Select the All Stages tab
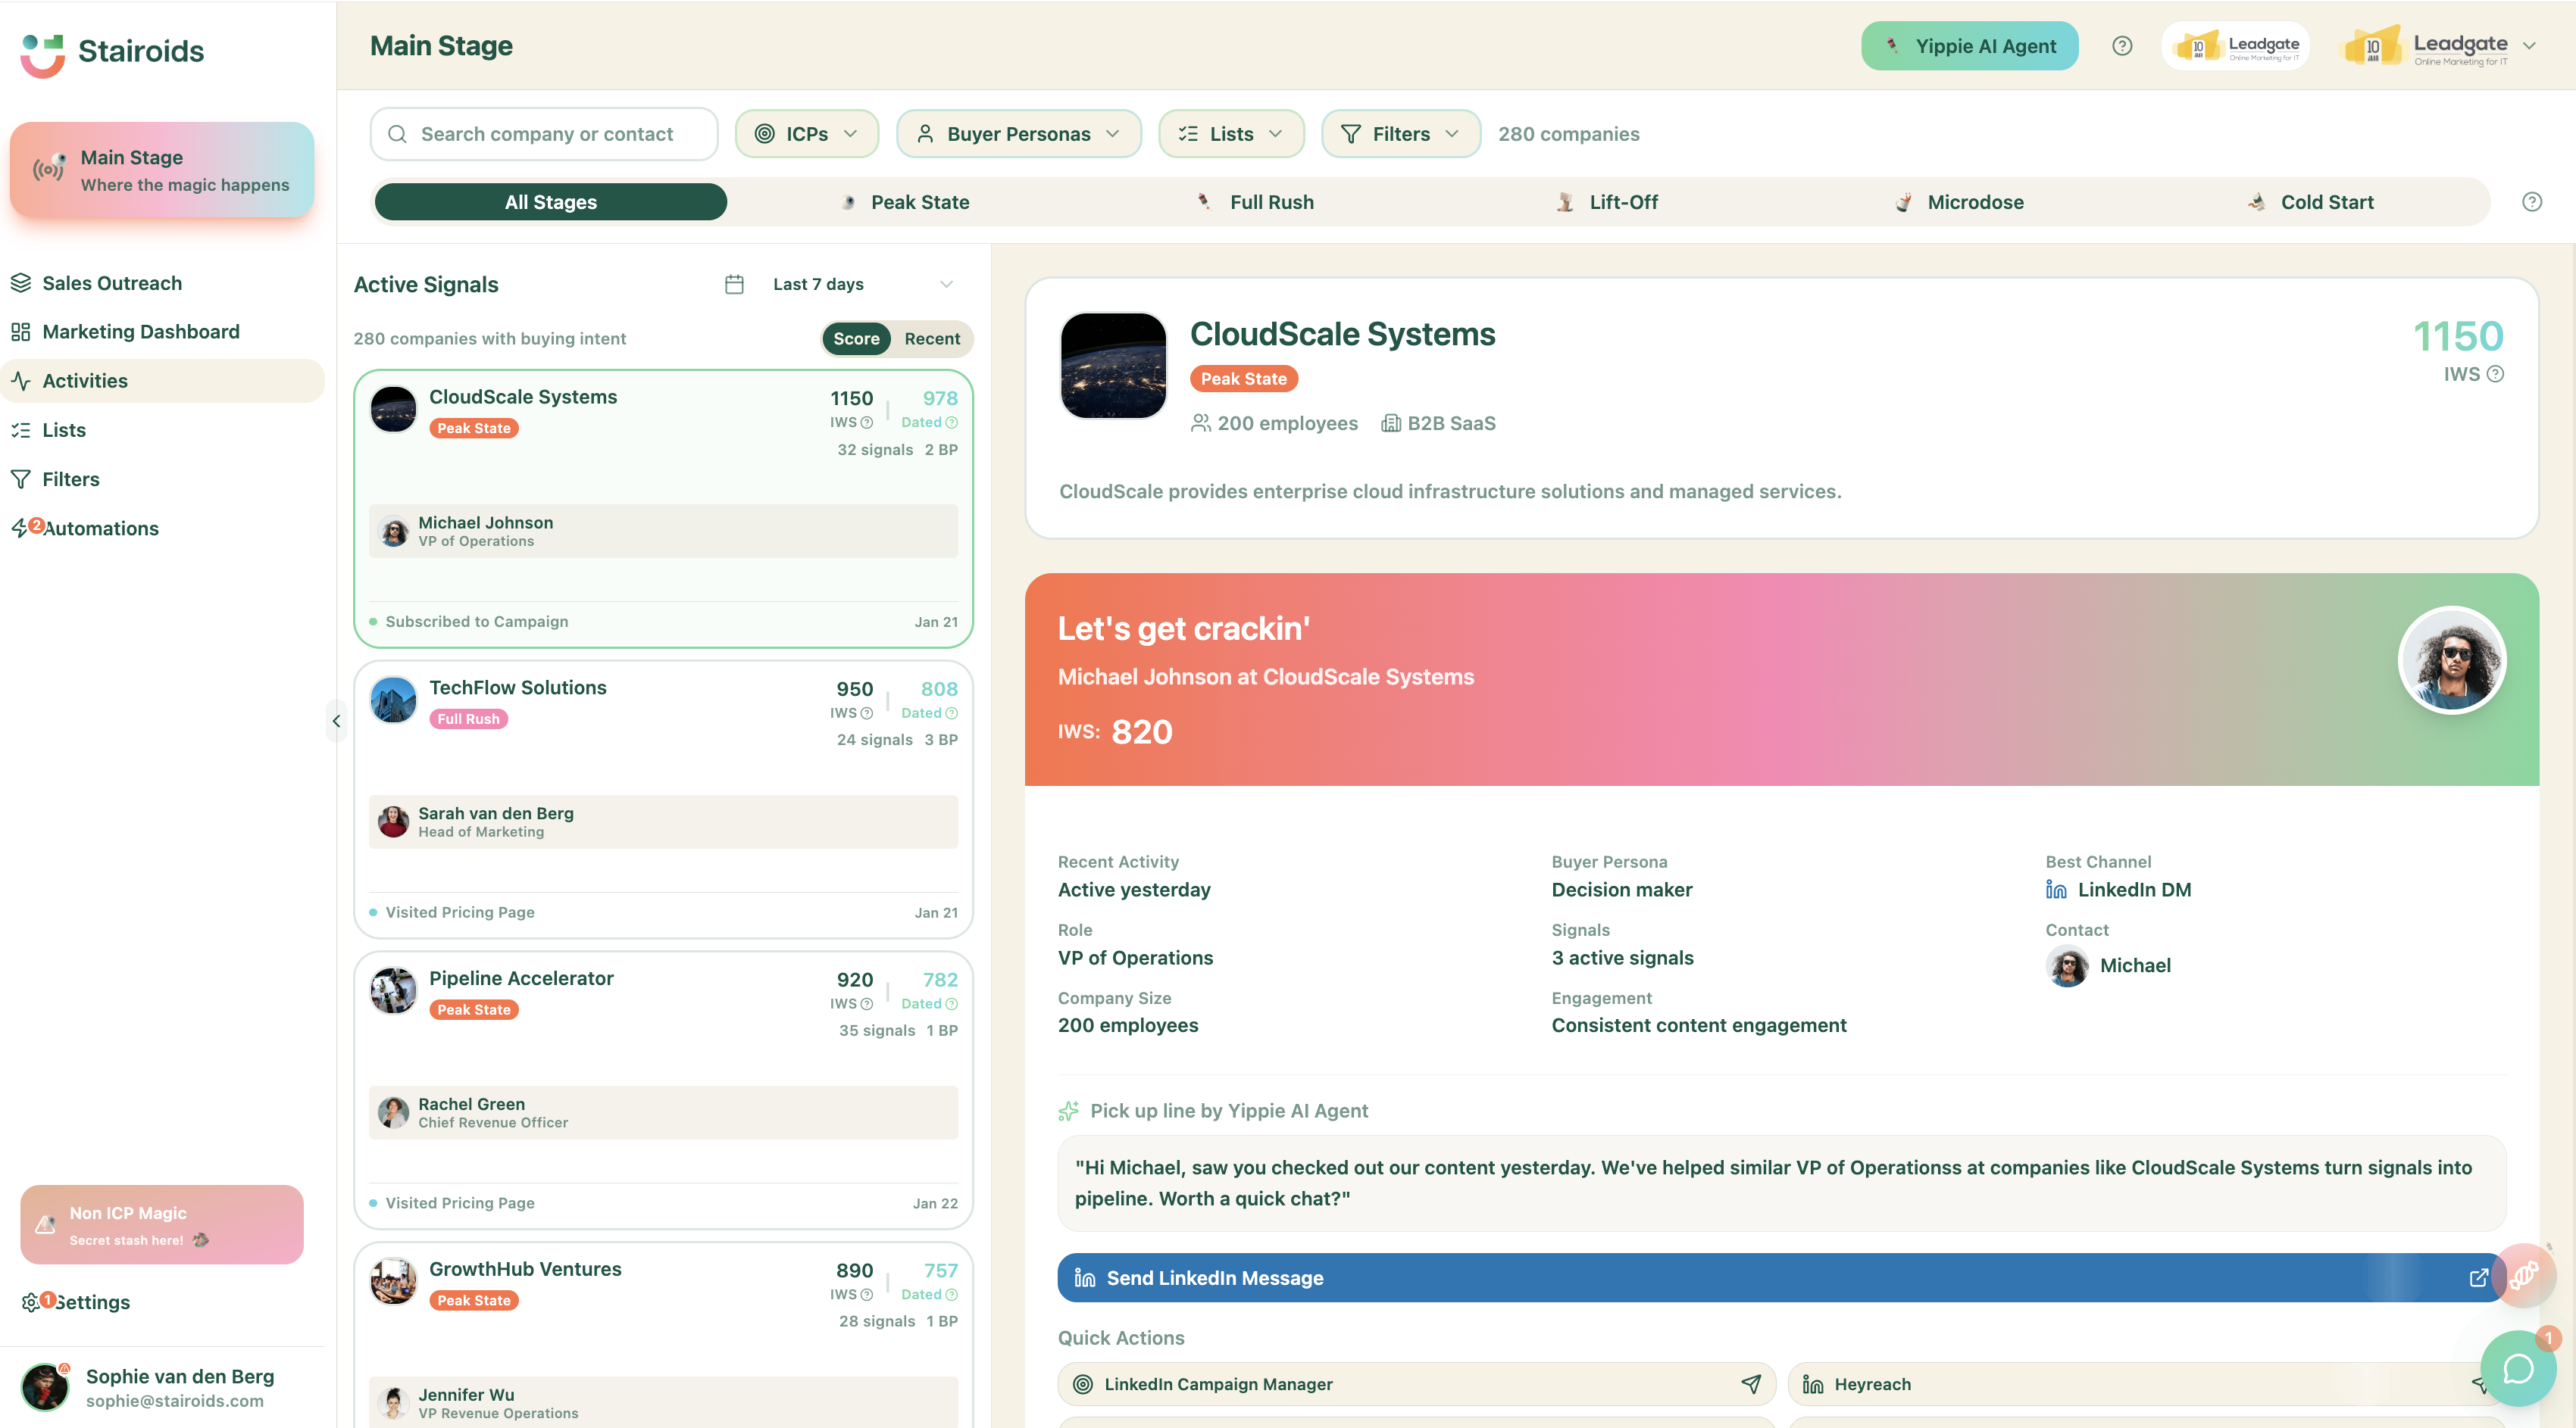The height and width of the screenshot is (1428, 2576). [x=551, y=202]
